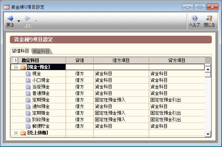Image resolution: width=222 pixels, height=147 pixels.
Task: Click the 現金・預金 folder icon
Action: coord(23,67)
